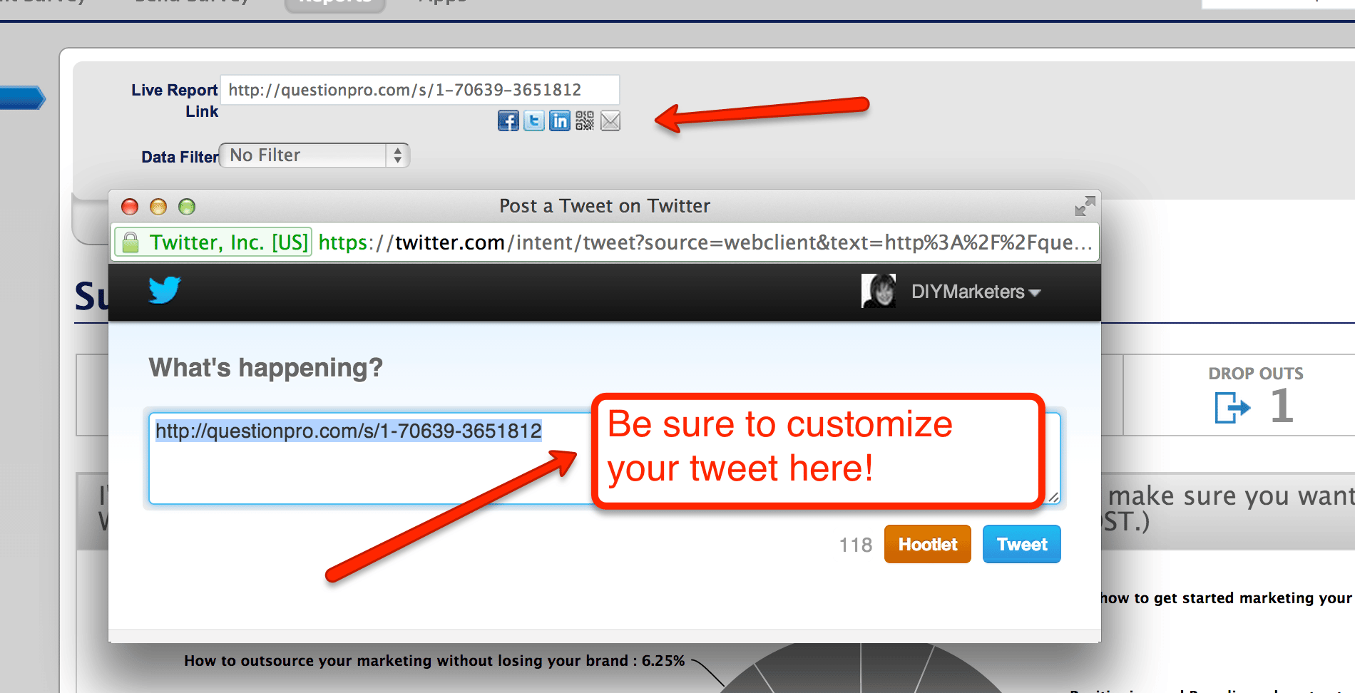Click the Twitter popup address bar URL
Image resolution: width=1355 pixels, height=693 pixels.
pos(705,242)
